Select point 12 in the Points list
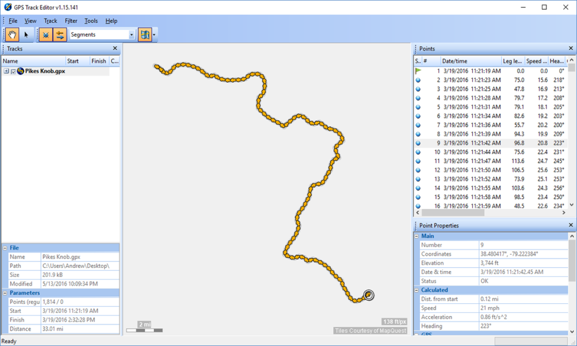577x346 pixels. coord(490,170)
